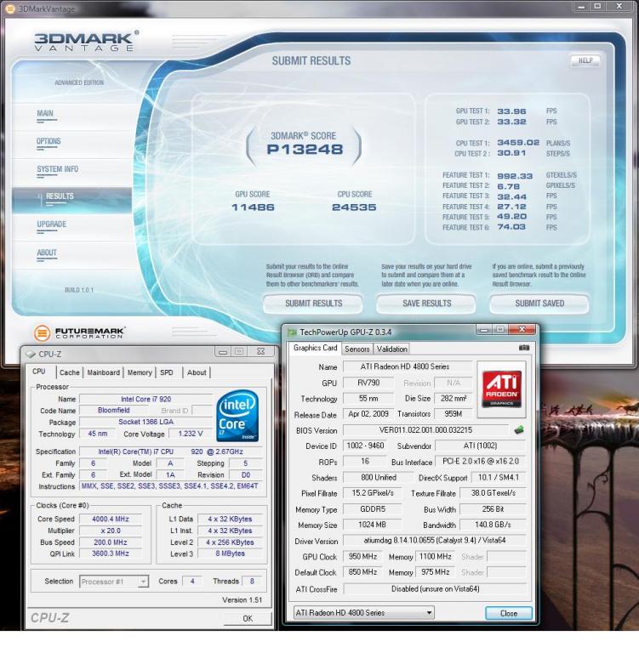
Task: Click the SUBMIT RESULTS button
Action: tap(313, 304)
